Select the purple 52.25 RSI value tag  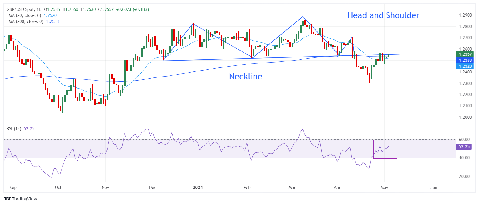(464, 146)
